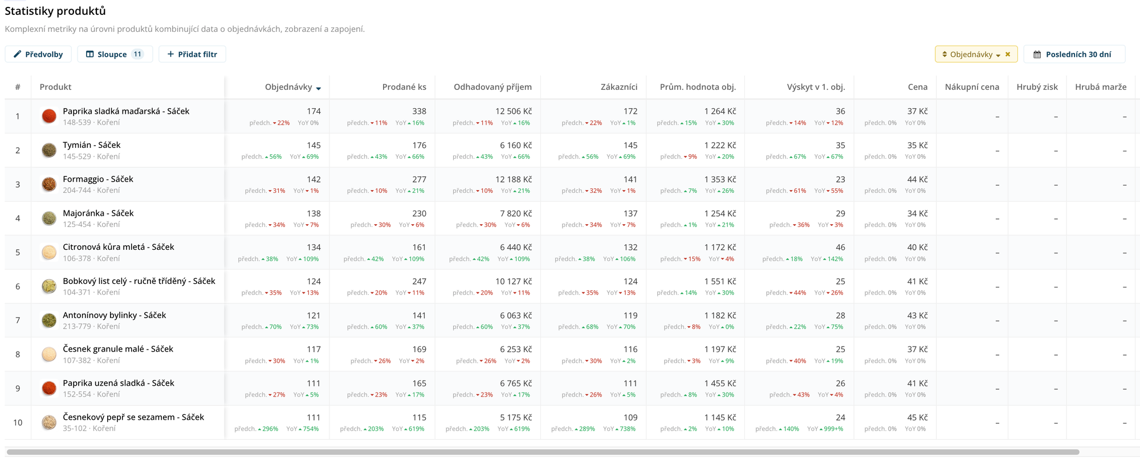Click the Citronová kůra mletá product image
The width and height of the screenshot is (1140, 458).
point(49,253)
